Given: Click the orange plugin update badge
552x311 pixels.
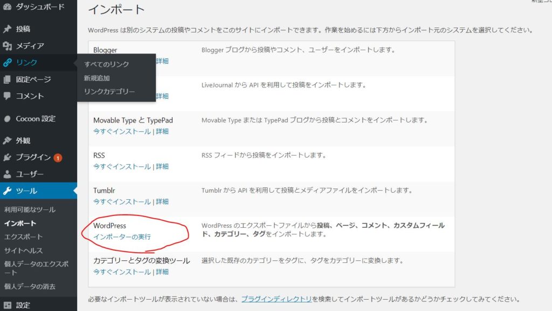Looking at the screenshot, I should [58, 158].
